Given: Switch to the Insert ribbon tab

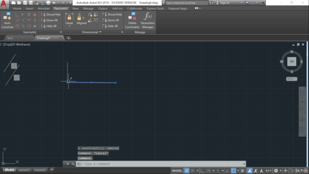Looking at the screenshot, I should pyautogui.click(x=29, y=9).
